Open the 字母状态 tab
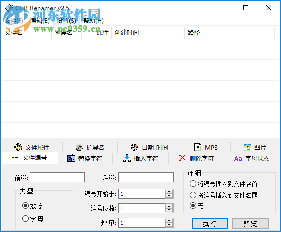The width and height of the screenshot is (281, 232). pos(252,159)
